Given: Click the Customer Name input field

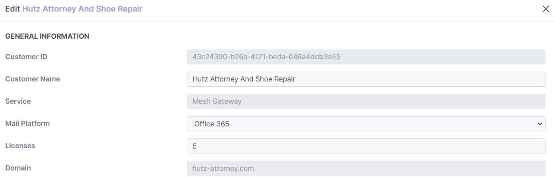Looking at the screenshot, I should tap(366, 79).
